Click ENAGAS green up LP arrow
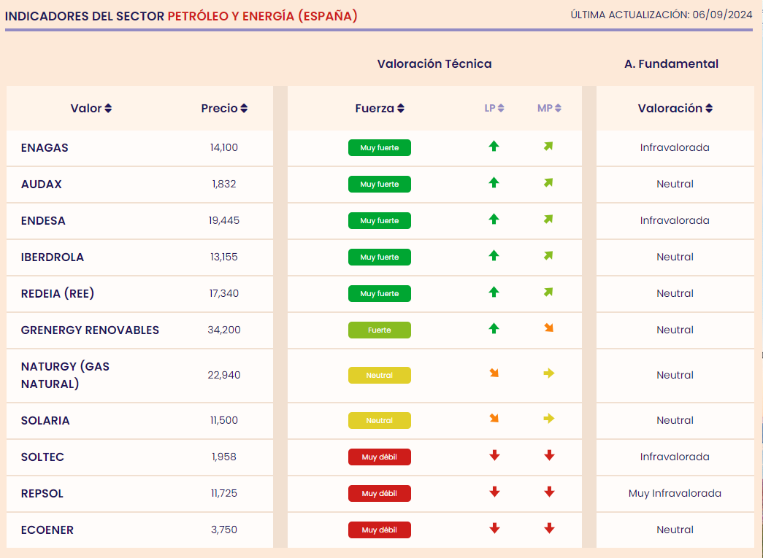The width and height of the screenshot is (763, 558). coord(494,146)
